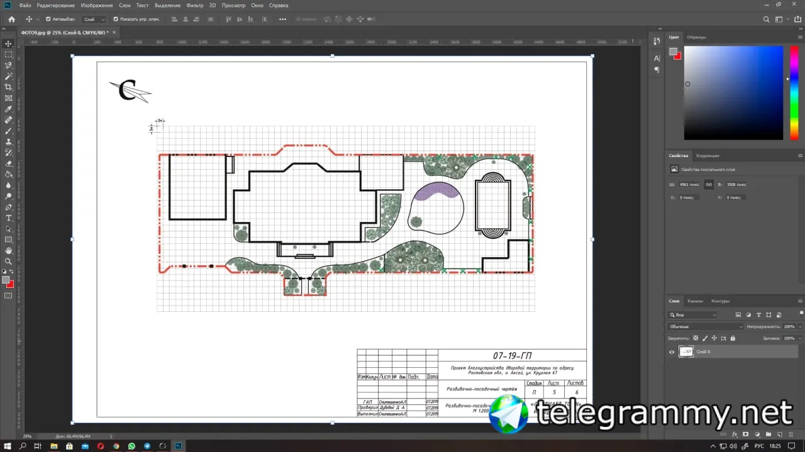Viewport: 805px width, 452px height.
Task: Click the foreground color swatch in tools panel
Action: pyautogui.click(x=6, y=280)
